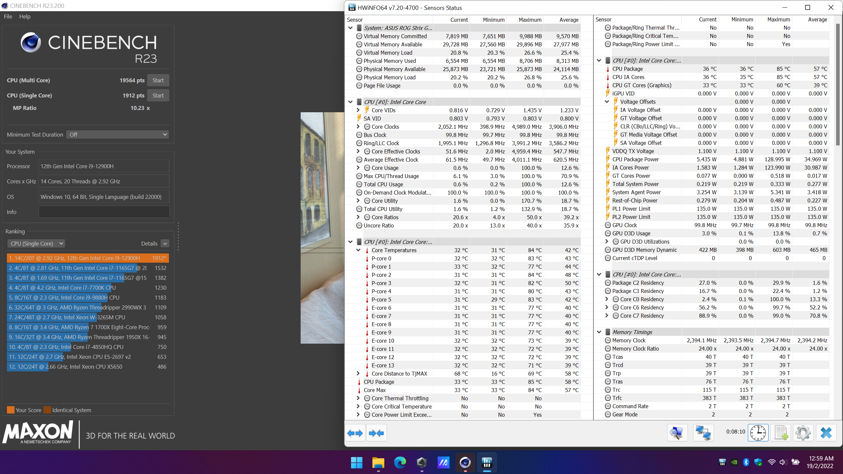Viewport: 843px width, 474px height.
Task: Click the NVIDIA system tray icon
Action: pos(734,462)
